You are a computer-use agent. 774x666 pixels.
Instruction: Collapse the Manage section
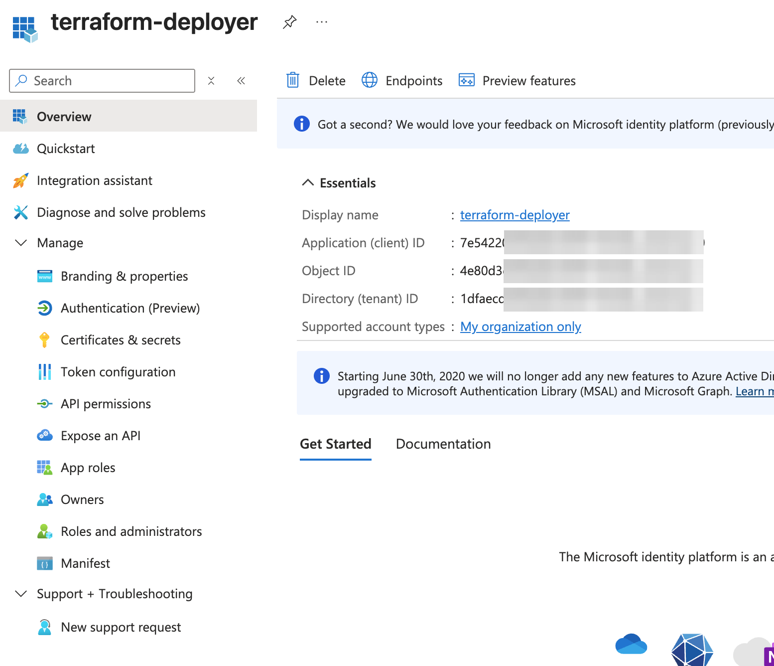(x=21, y=243)
